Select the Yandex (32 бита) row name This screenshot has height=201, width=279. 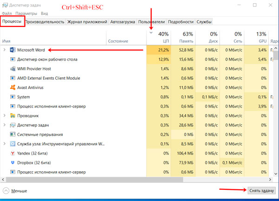pos(33,153)
